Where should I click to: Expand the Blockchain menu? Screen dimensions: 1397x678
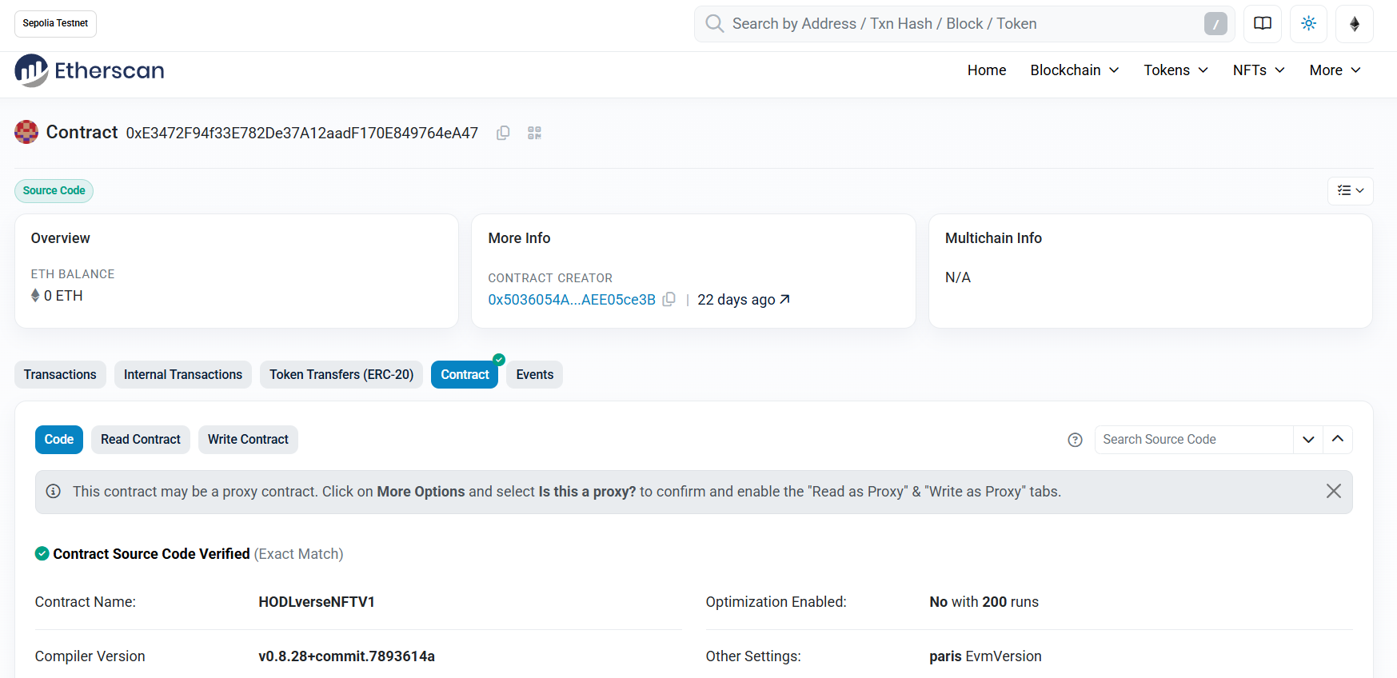coord(1074,70)
